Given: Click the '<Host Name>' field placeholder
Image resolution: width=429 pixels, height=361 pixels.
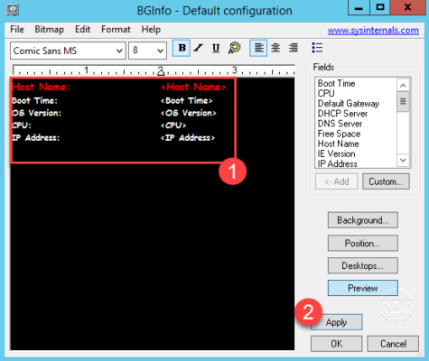Looking at the screenshot, I should pos(193,87).
